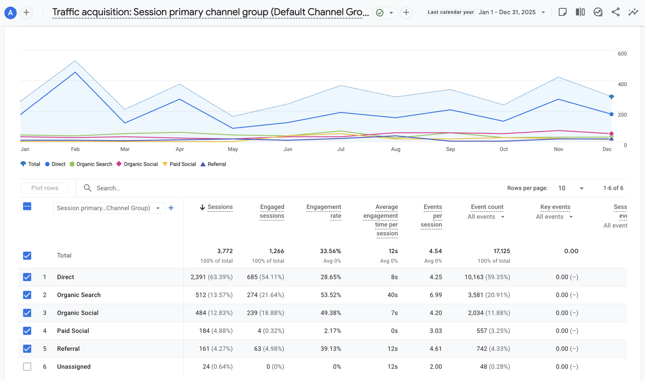This screenshot has height=381, width=645.
Task: Open Event count All events selector
Action: point(486,217)
